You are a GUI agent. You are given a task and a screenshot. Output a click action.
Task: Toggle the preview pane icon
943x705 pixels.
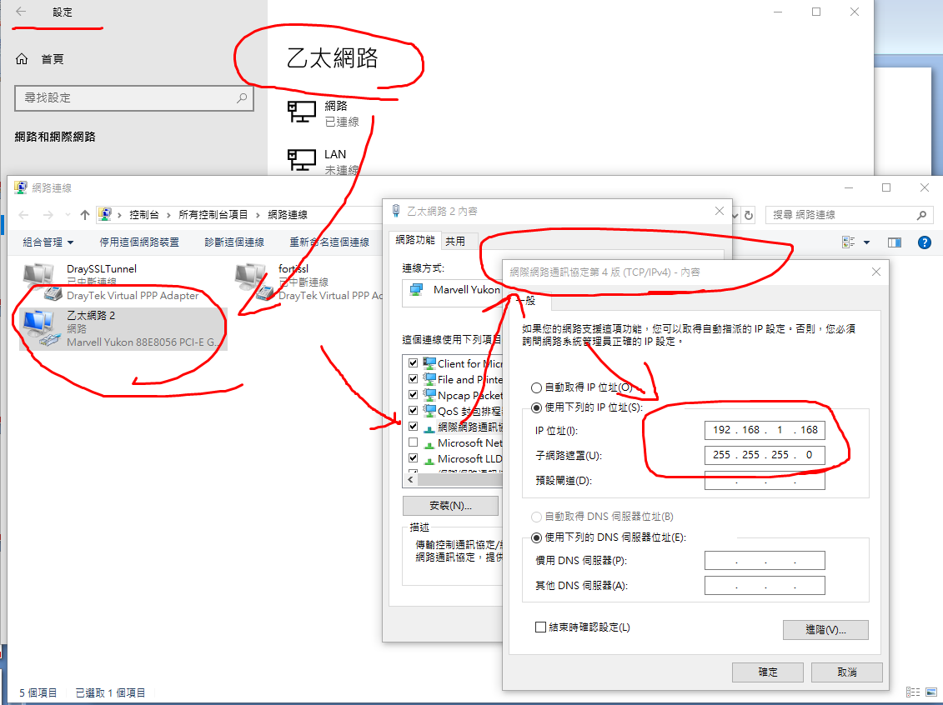point(895,242)
